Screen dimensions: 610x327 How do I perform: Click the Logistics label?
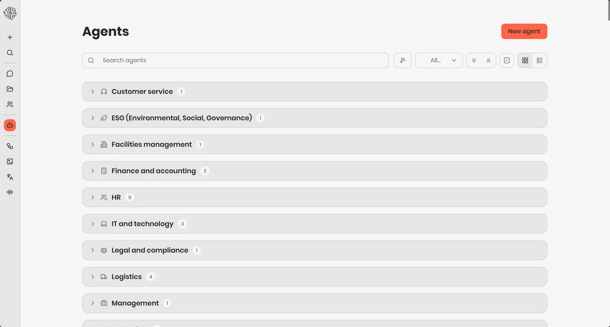(127, 277)
